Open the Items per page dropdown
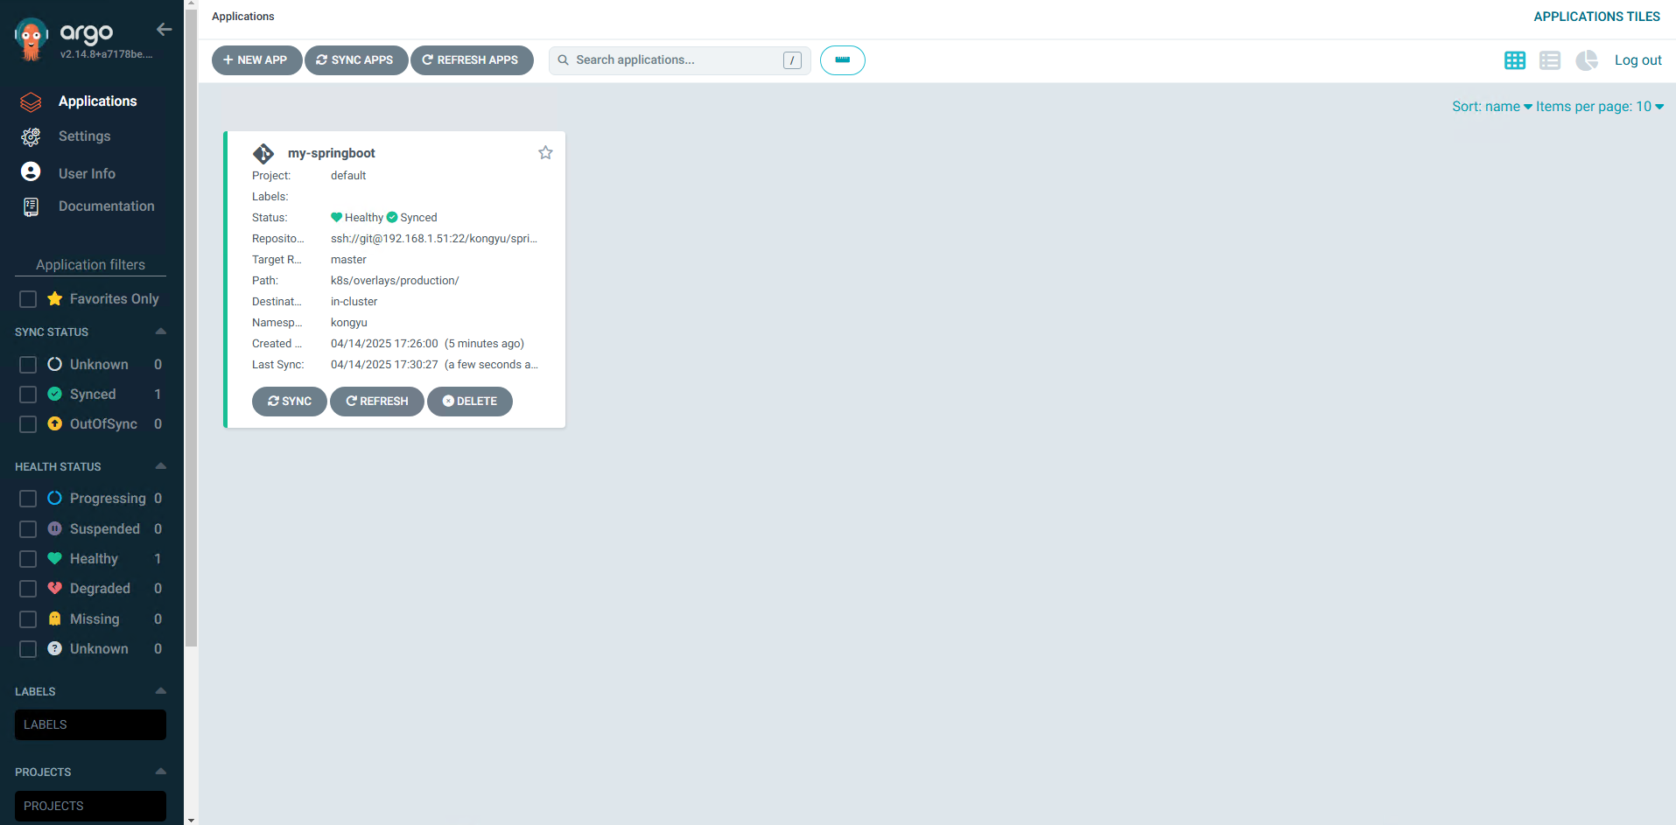1676x825 pixels. 1599,107
